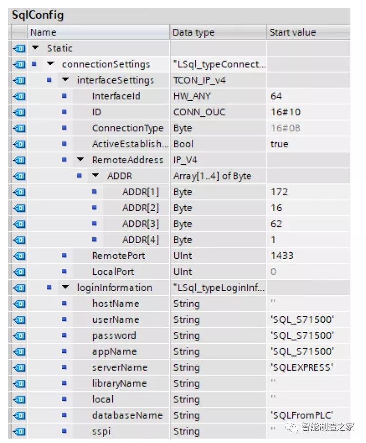Click the tag icon in the serverName row
This screenshot has height=443, width=366.
click(x=19, y=368)
